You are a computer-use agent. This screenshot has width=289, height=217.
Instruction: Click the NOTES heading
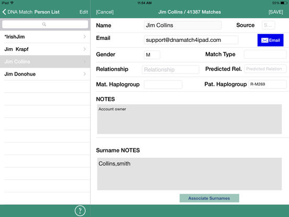105,99
